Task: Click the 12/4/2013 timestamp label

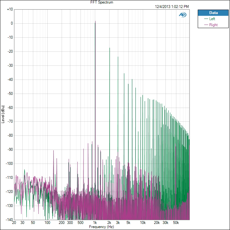Action: [172, 6]
